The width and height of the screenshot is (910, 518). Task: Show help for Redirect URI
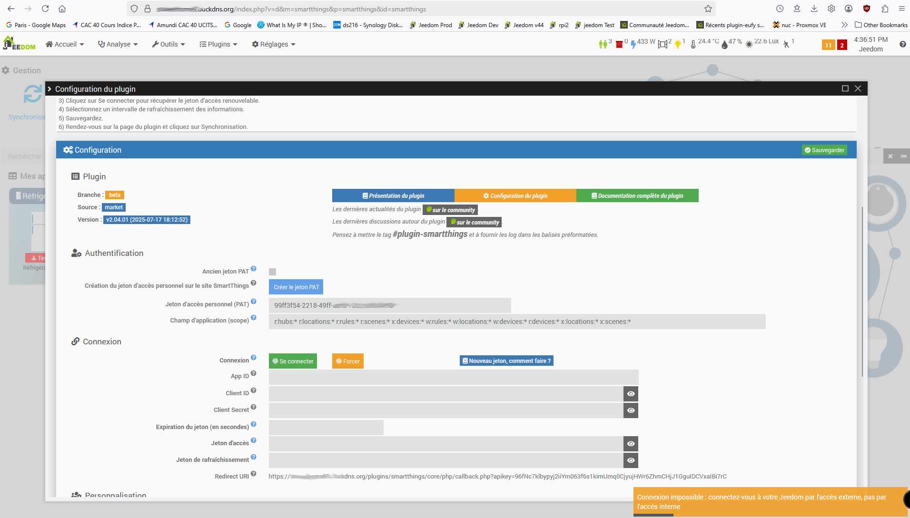point(254,474)
